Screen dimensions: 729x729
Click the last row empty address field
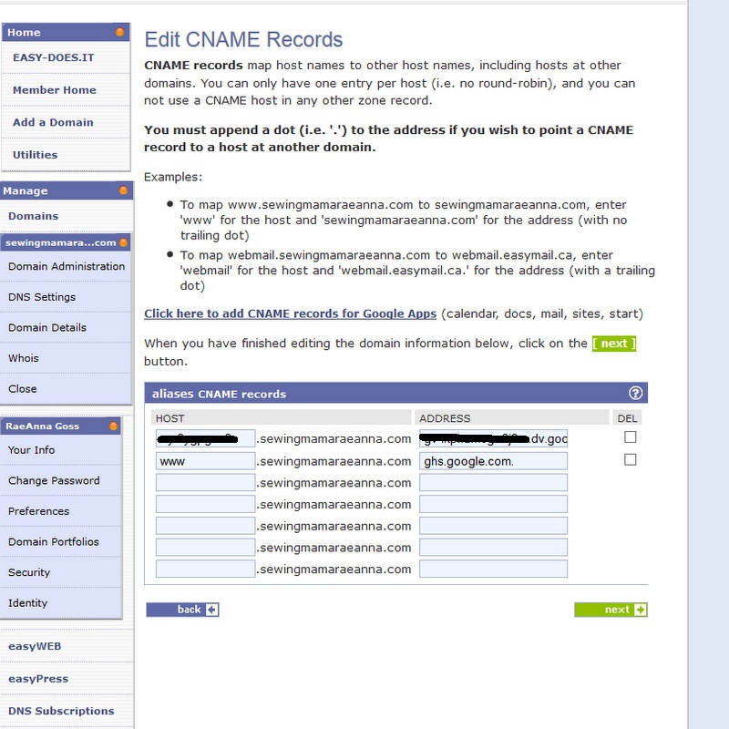tap(493, 569)
